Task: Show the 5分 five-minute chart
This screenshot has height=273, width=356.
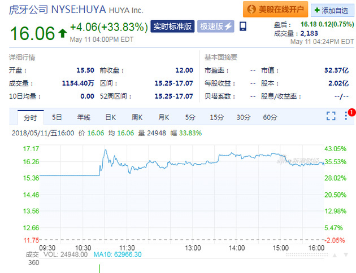Action: pyautogui.click(x=190, y=117)
